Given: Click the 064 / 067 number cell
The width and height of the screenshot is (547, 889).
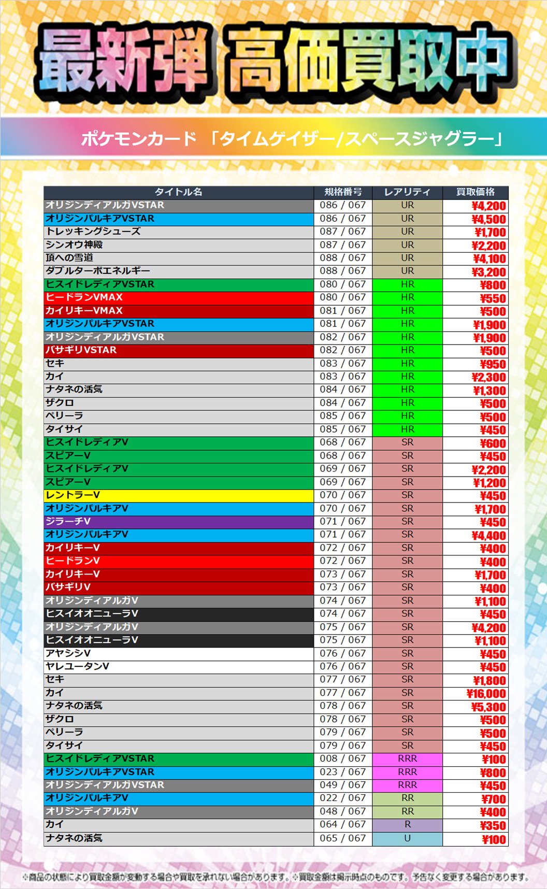Looking at the screenshot, I should pos(343,825).
